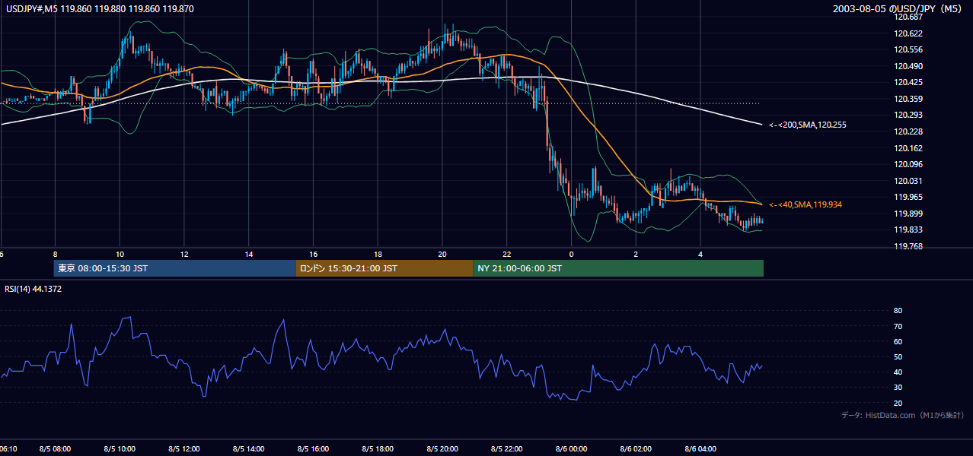This screenshot has height=456, width=973.
Task: Click price axis value 120.687
Action: pos(910,17)
